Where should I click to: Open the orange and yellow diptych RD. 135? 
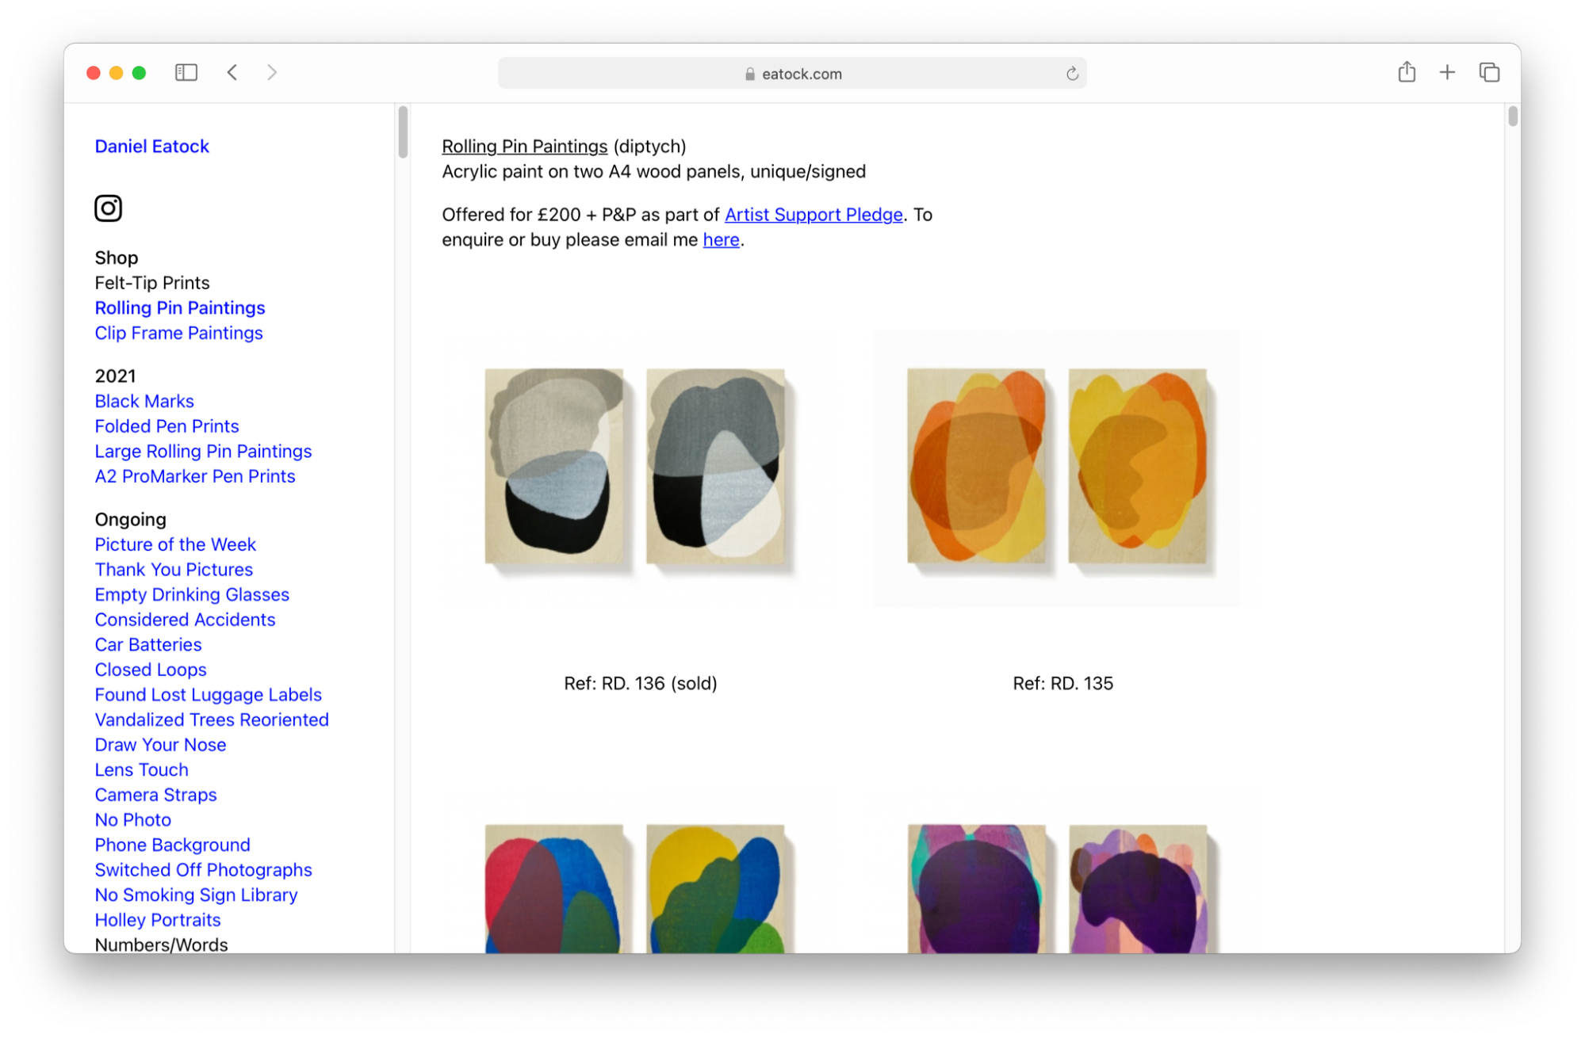(x=1057, y=467)
